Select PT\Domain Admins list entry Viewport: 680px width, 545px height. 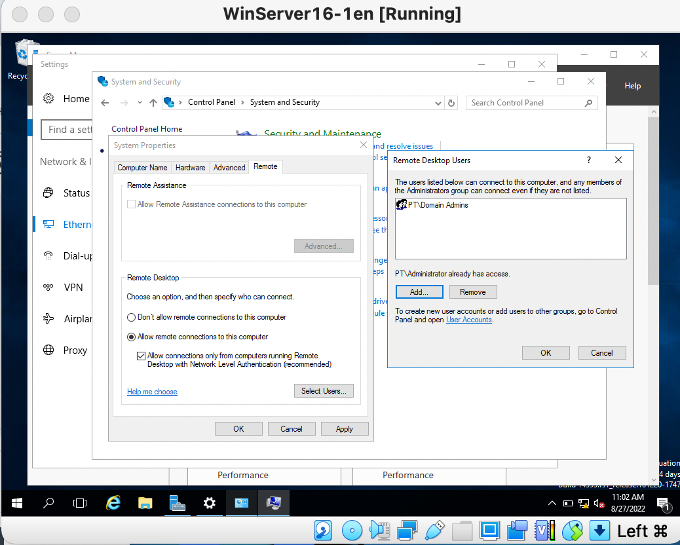432,204
